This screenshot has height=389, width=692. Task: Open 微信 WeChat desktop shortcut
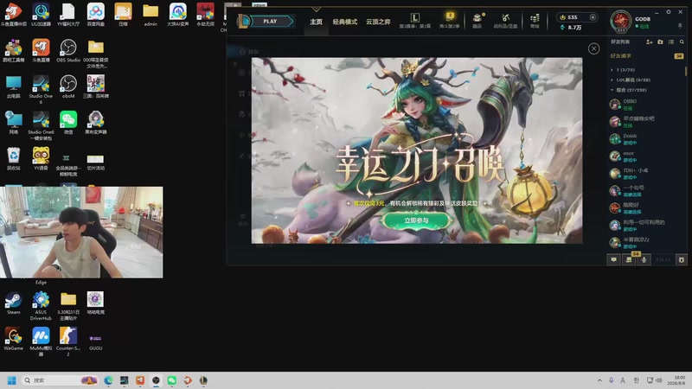point(68,123)
